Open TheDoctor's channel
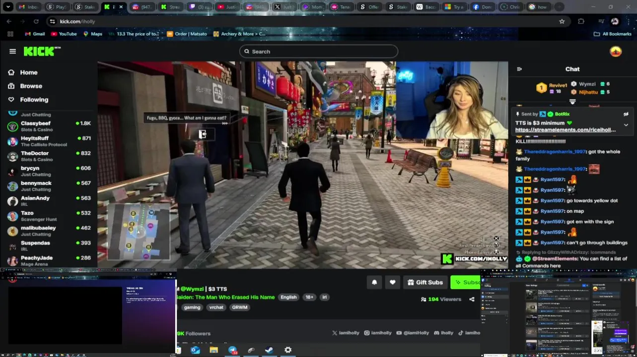This screenshot has width=637, height=357. click(49, 156)
